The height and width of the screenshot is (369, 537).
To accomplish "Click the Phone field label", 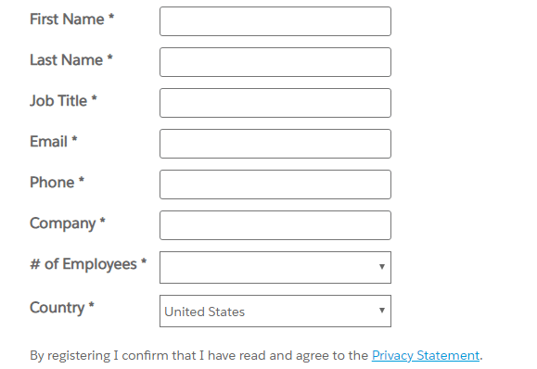I will pyautogui.click(x=57, y=182).
